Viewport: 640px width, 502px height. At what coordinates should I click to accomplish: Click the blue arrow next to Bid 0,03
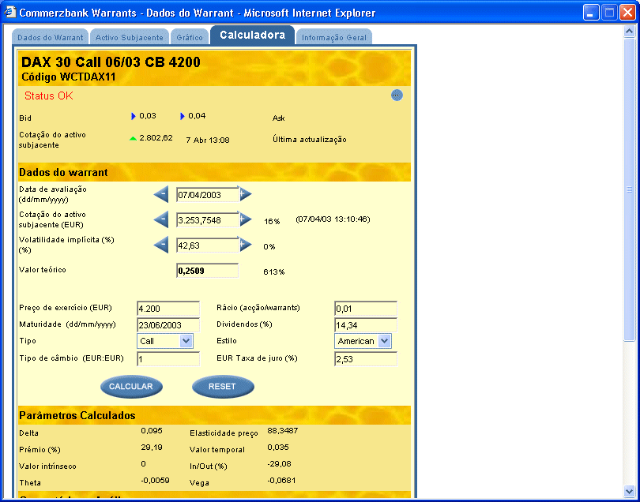pyautogui.click(x=133, y=116)
